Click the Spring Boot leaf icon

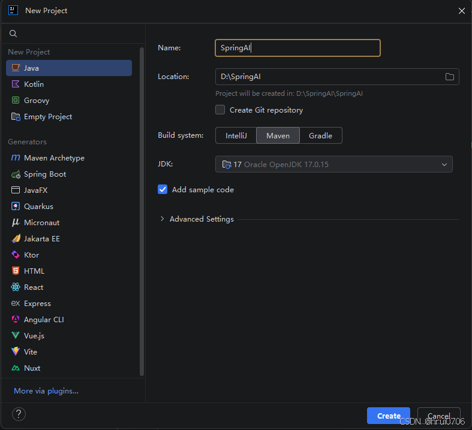pyautogui.click(x=16, y=174)
